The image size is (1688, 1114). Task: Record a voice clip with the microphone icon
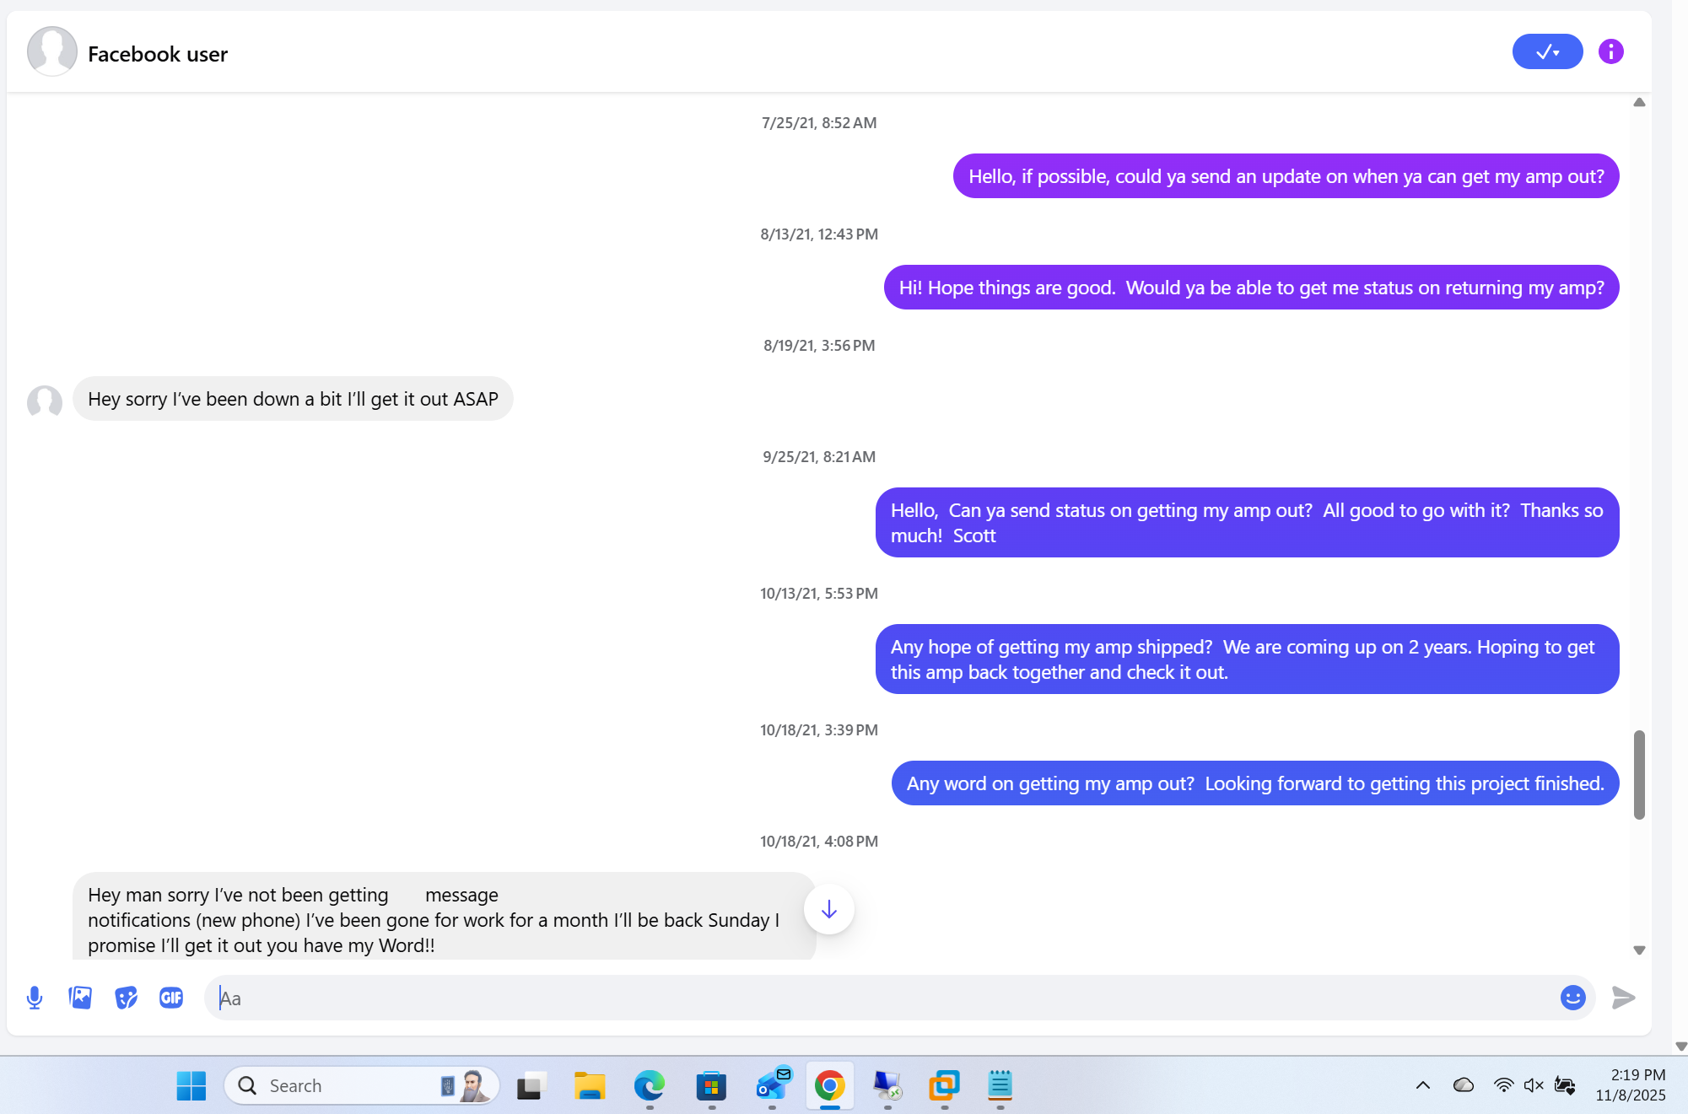pos(35,998)
